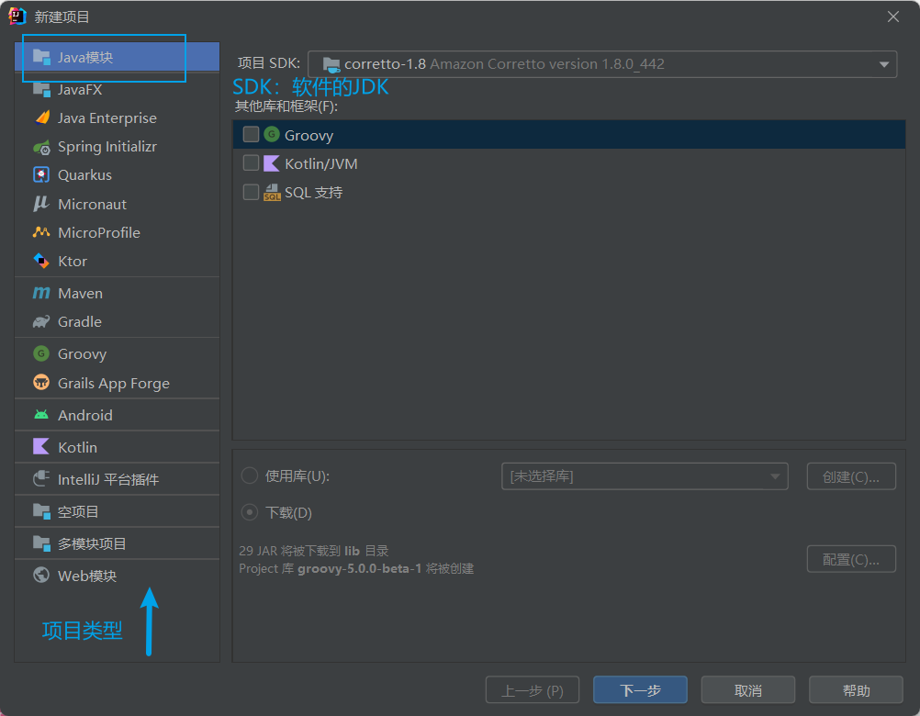Open the 项目 SDK dropdown arrow
The height and width of the screenshot is (716, 920).
[883, 64]
